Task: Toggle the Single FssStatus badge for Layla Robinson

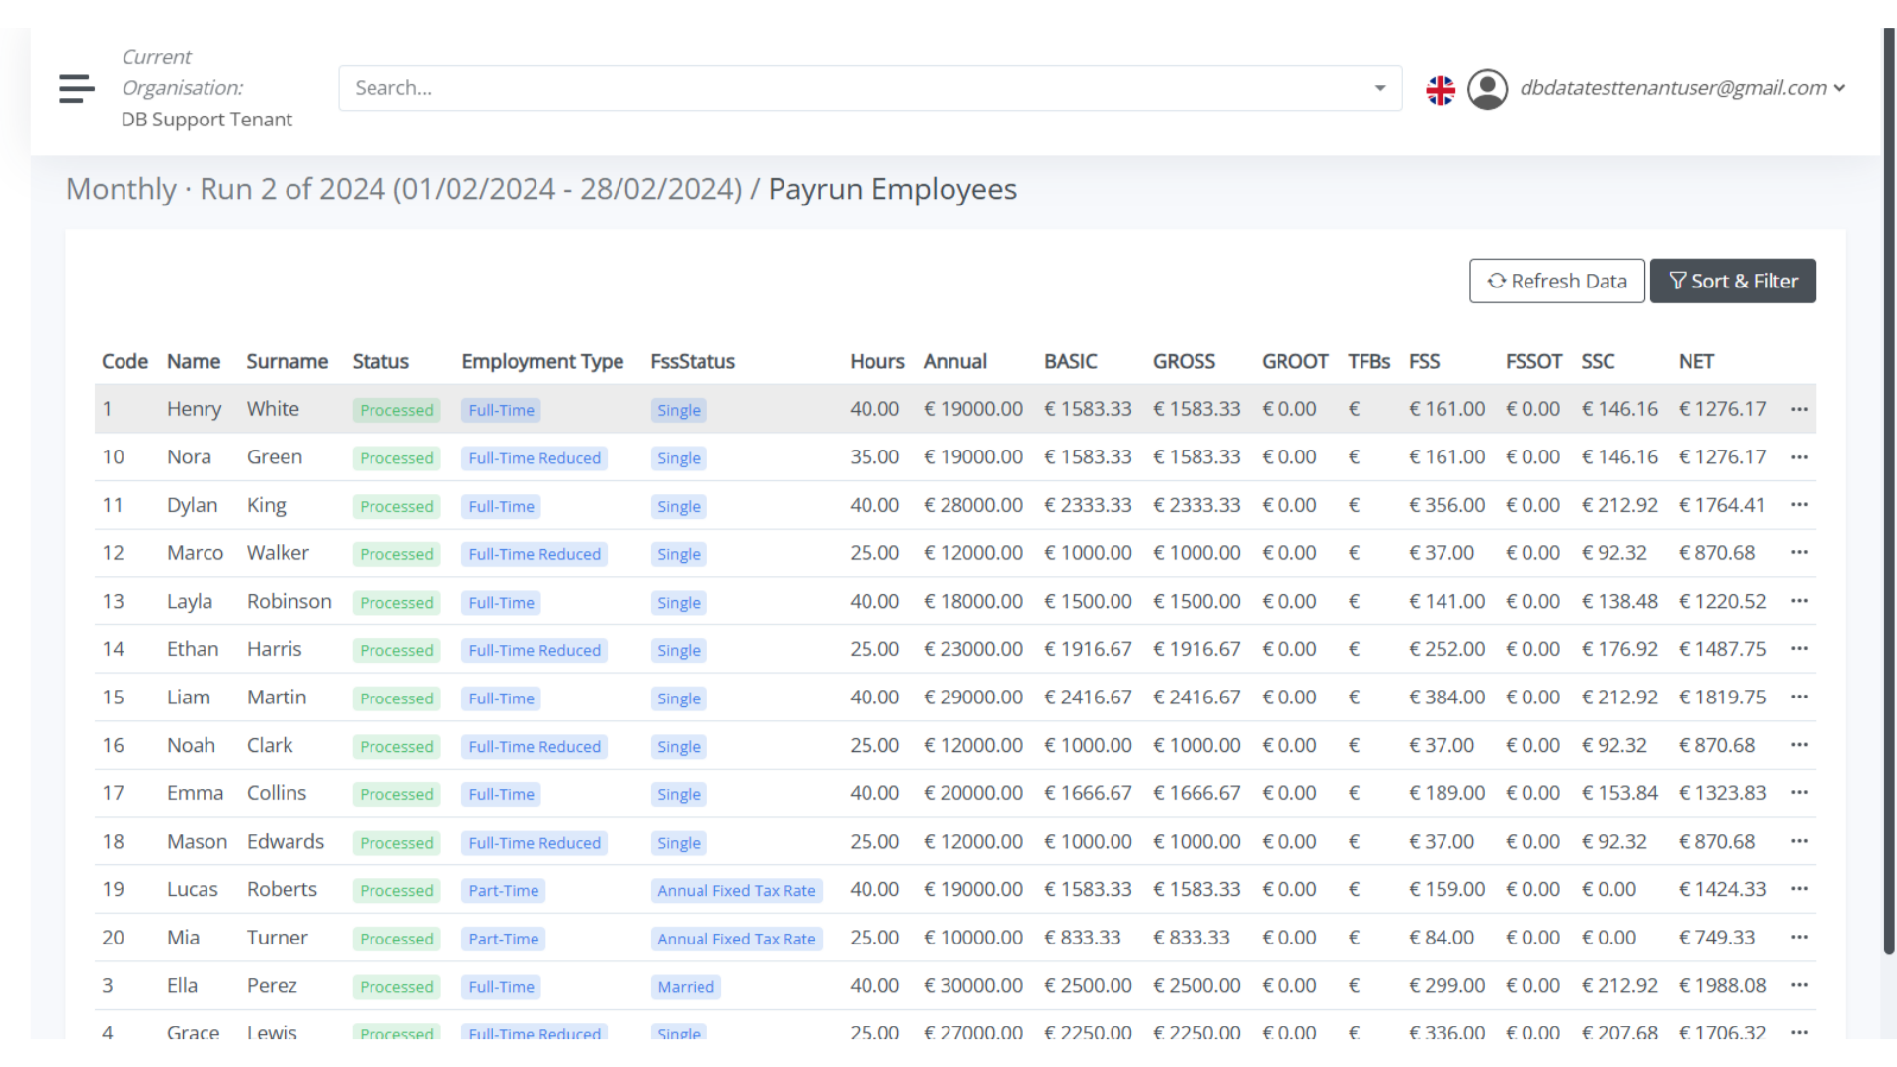Action: pyautogui.click(x=678, y=602)
